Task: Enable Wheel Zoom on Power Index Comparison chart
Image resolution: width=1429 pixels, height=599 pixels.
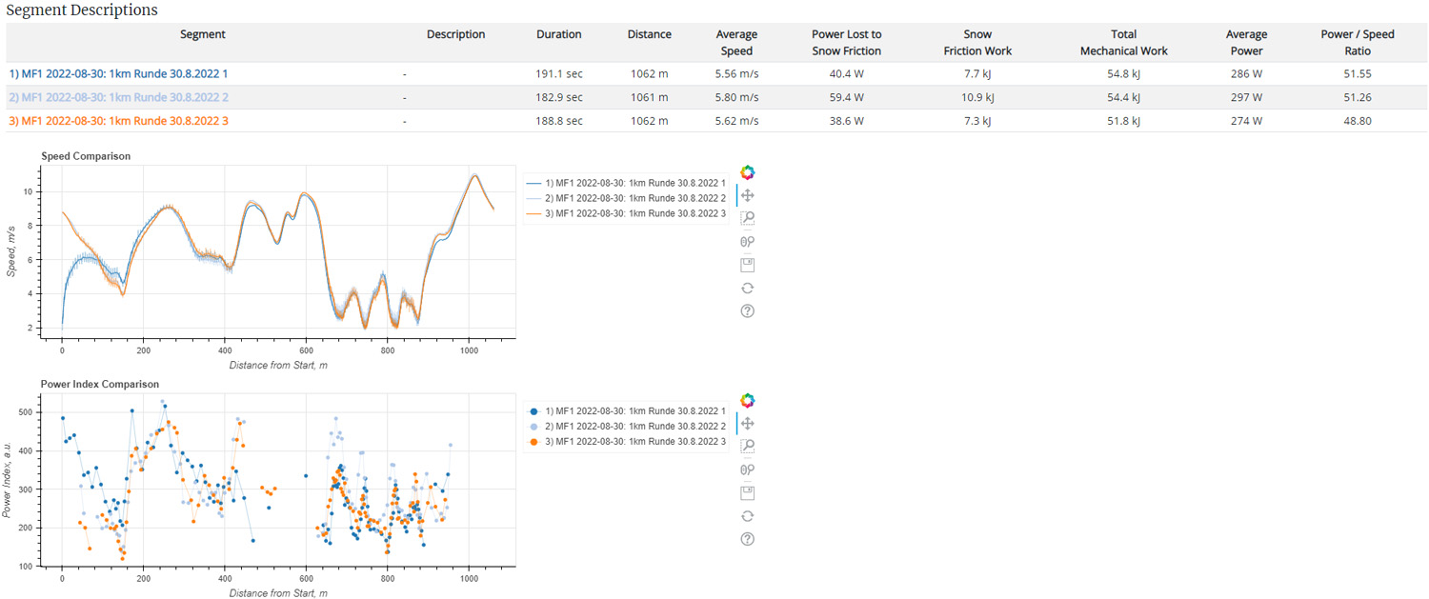Action: 748,469
